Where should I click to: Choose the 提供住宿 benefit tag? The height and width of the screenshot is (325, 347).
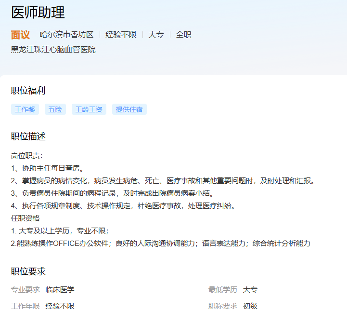[129, 109]
